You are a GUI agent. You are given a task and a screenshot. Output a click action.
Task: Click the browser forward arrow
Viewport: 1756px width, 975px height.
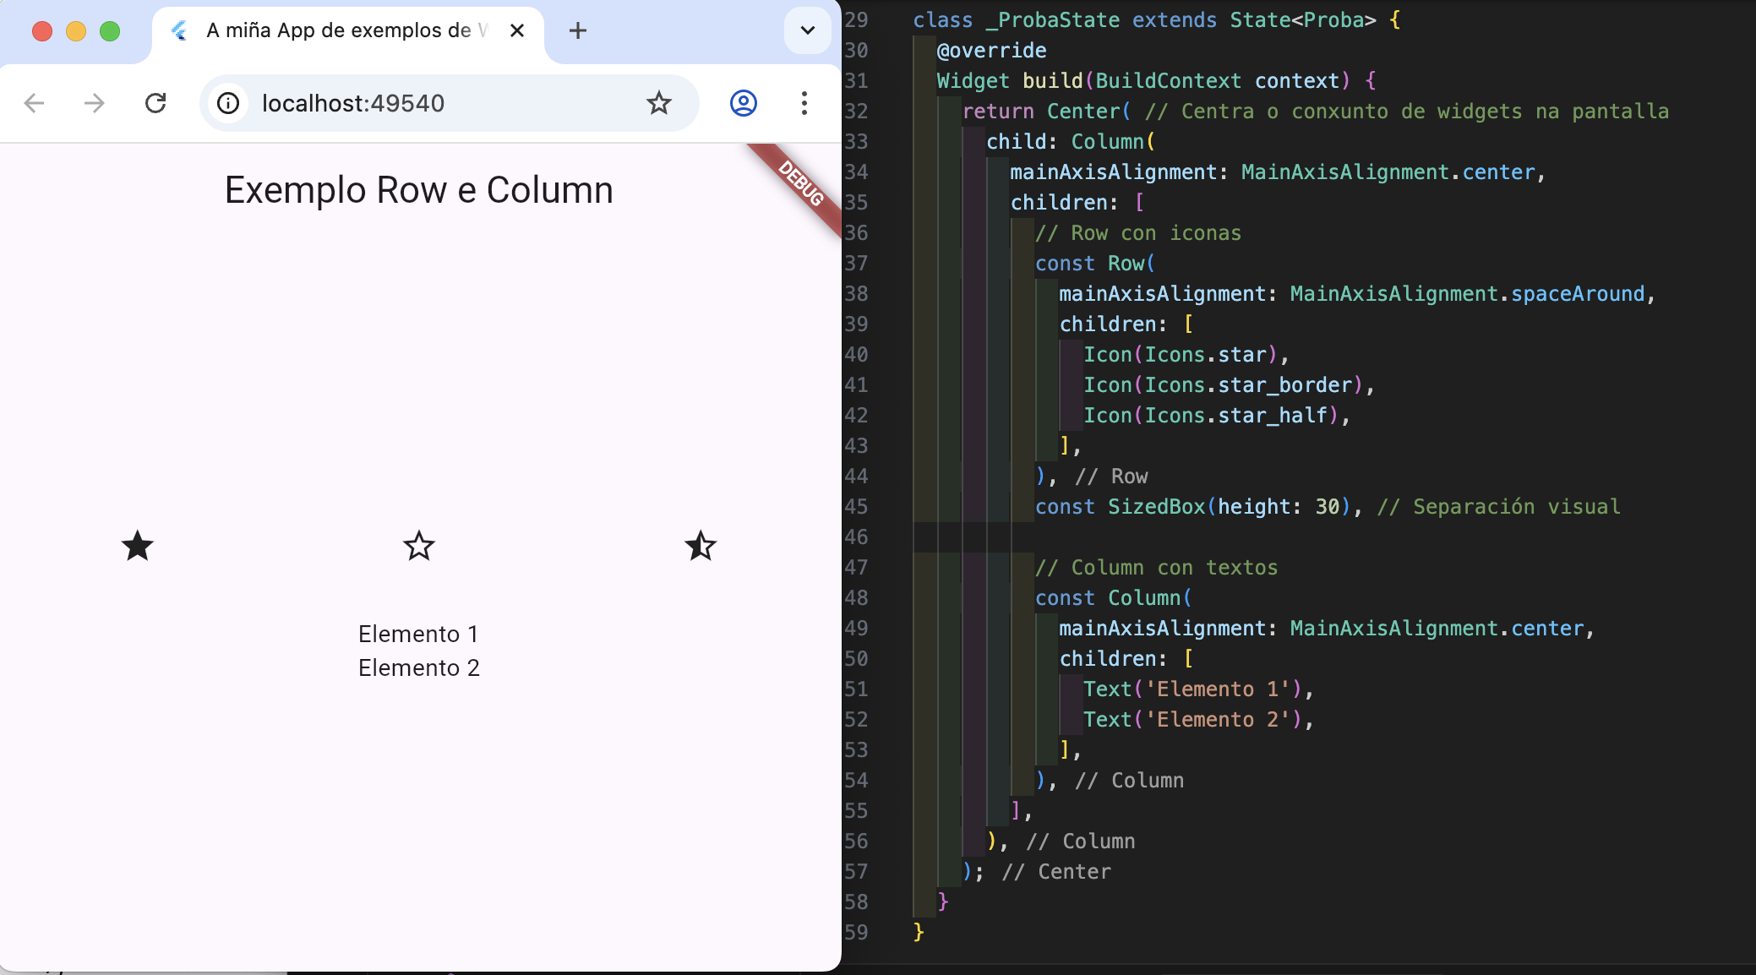[x=95, y=103]
